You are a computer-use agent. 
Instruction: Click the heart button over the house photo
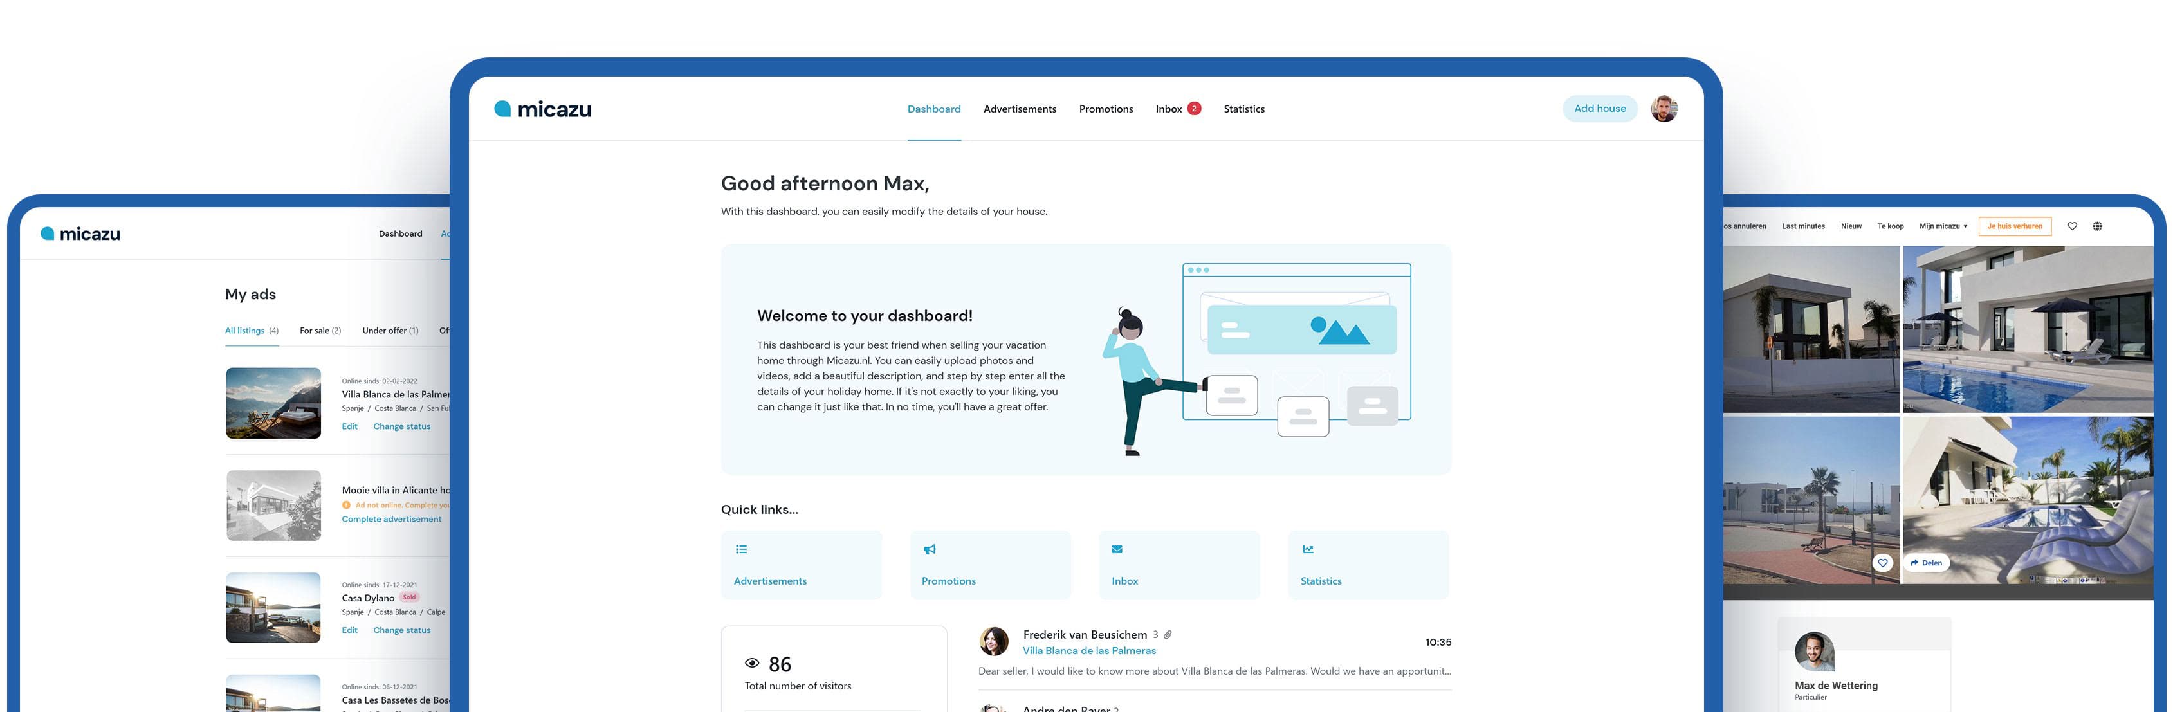[x=1883, y=563]
